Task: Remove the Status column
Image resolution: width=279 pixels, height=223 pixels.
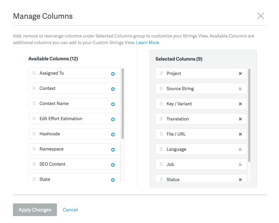Action: pyautogui.click(x=240, y=179)
